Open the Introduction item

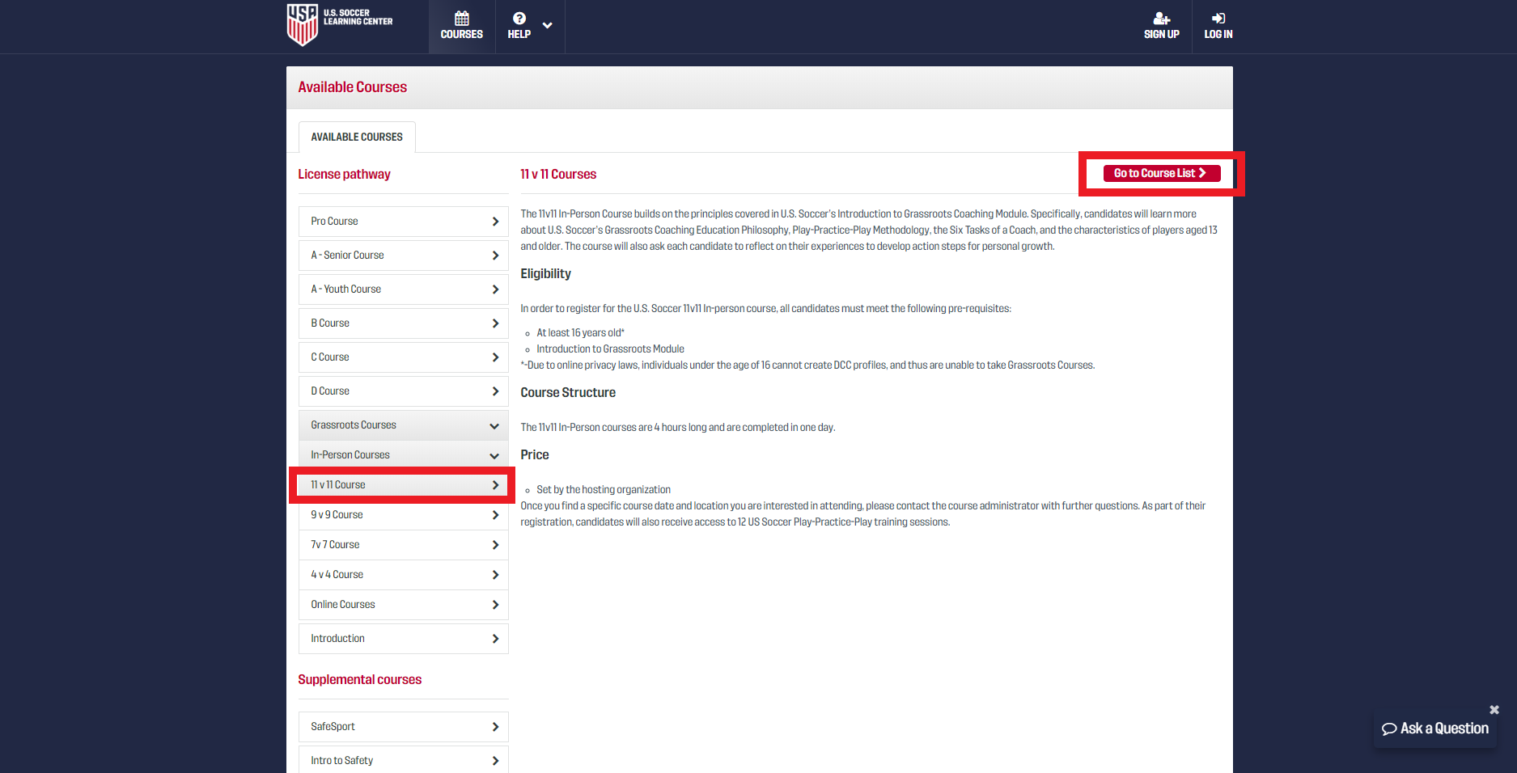[404, 639]
